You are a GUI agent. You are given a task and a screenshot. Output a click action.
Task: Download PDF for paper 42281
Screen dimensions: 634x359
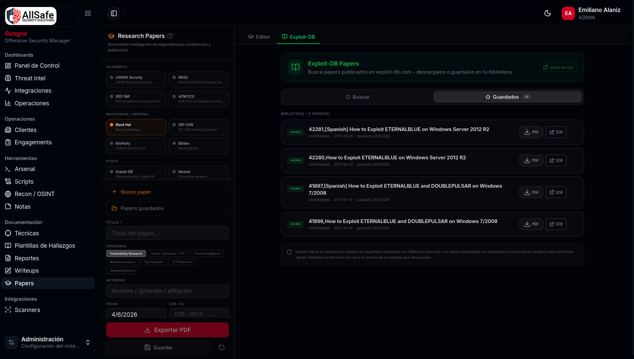(x=531, y=132)
